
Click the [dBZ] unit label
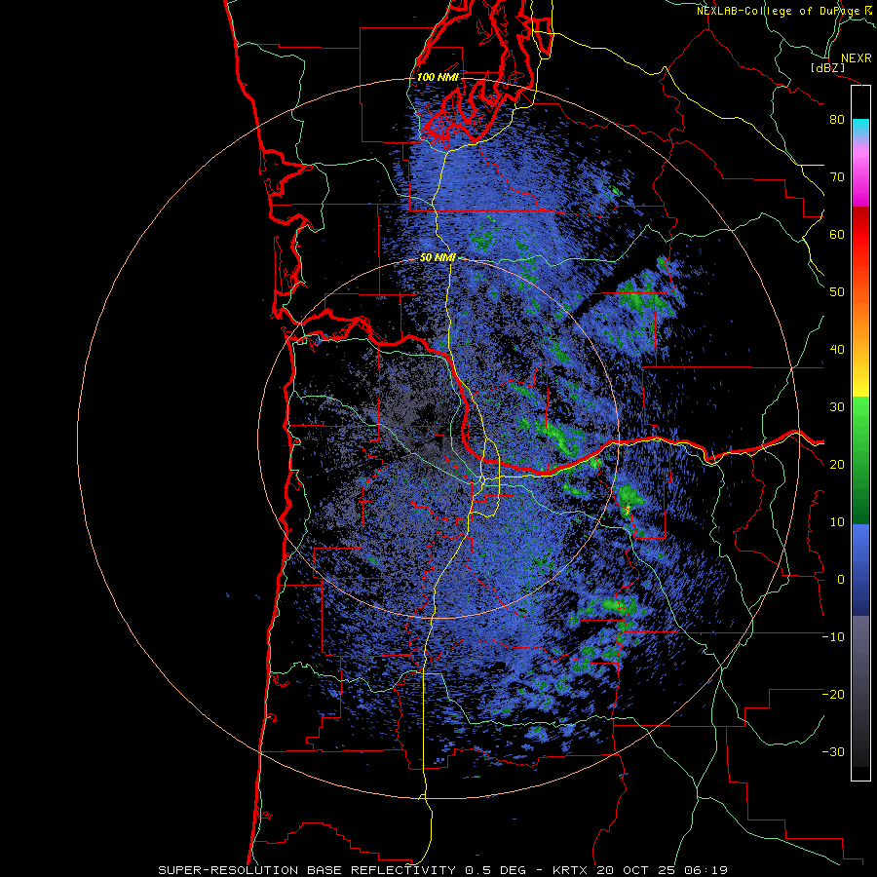[x=827, y=67]
